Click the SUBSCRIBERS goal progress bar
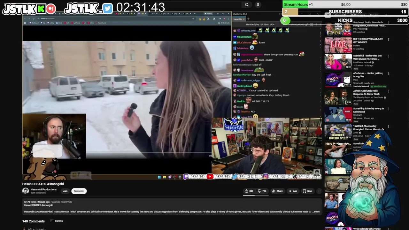Screen dimensions: 409x230 [345, 12]
